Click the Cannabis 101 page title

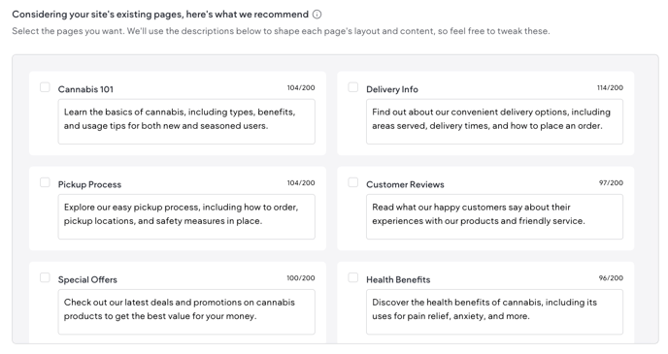coord(85,89)
